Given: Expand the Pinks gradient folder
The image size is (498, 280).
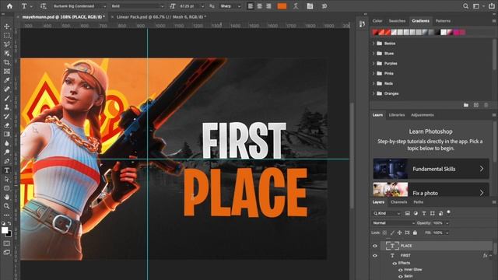Looking at the screenshot, I should [x=373, y=73].
